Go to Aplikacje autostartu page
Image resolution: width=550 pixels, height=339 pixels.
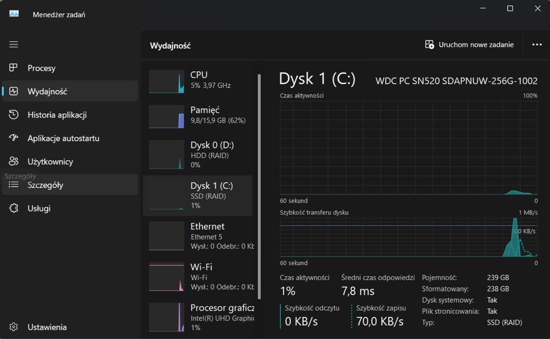click(70, 138)
